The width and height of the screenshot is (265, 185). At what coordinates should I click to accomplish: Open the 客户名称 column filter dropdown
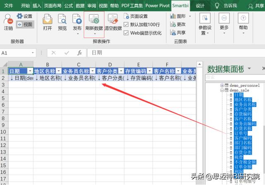click(178, 71)
